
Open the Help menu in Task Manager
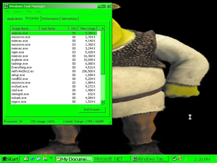pos(38,11)
